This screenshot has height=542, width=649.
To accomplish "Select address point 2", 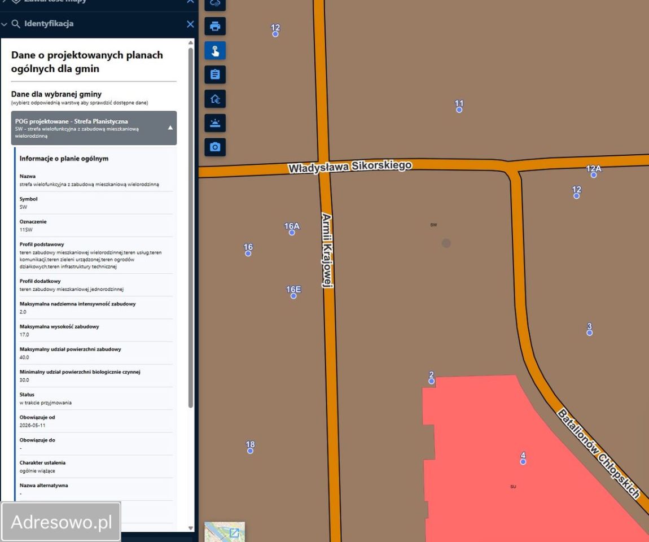I will [x=431, y=381].
